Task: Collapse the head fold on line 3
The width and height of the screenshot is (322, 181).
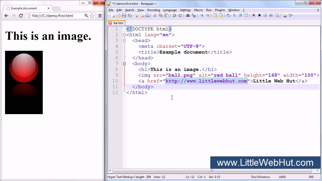Action: point(124,41)
